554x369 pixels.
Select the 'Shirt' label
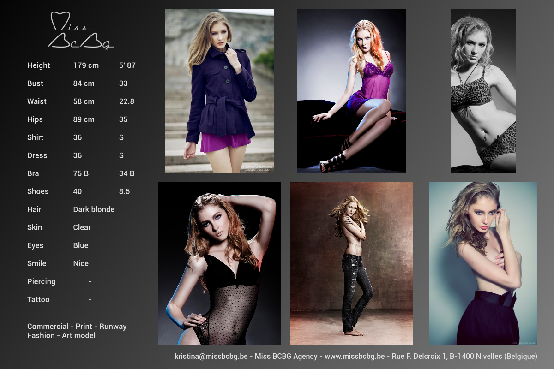point(36,137)
